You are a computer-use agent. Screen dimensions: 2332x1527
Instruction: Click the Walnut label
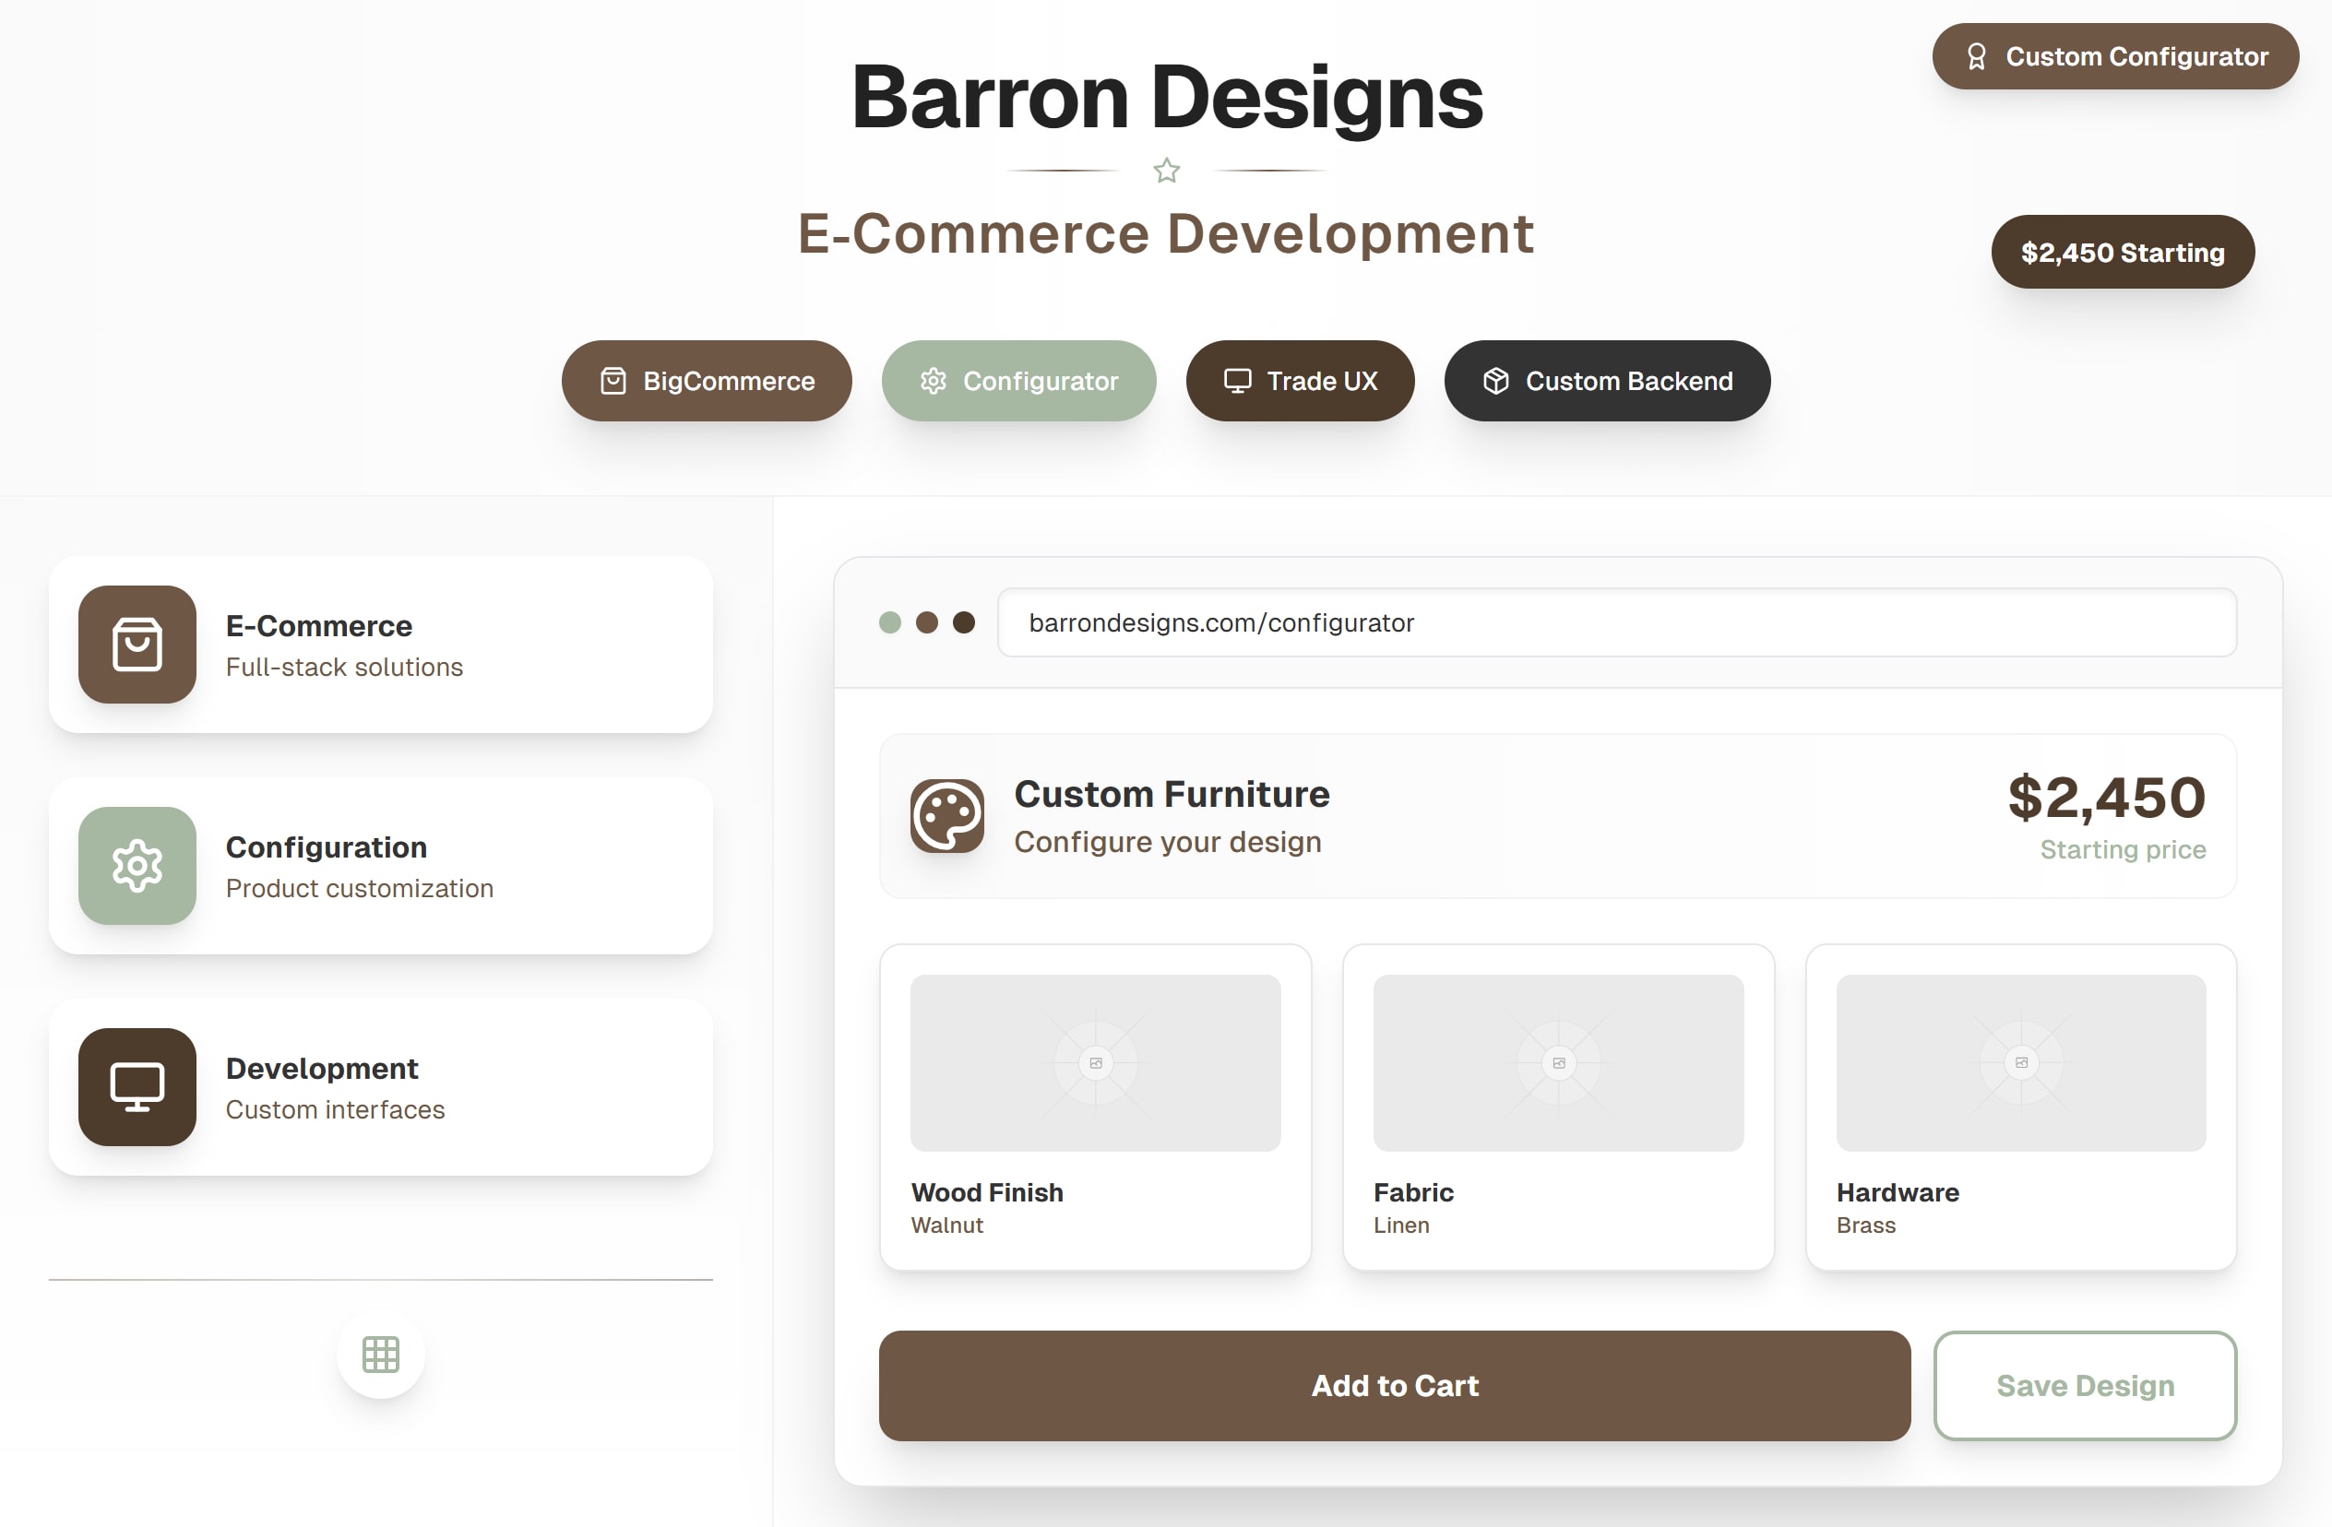(946, 1225)
